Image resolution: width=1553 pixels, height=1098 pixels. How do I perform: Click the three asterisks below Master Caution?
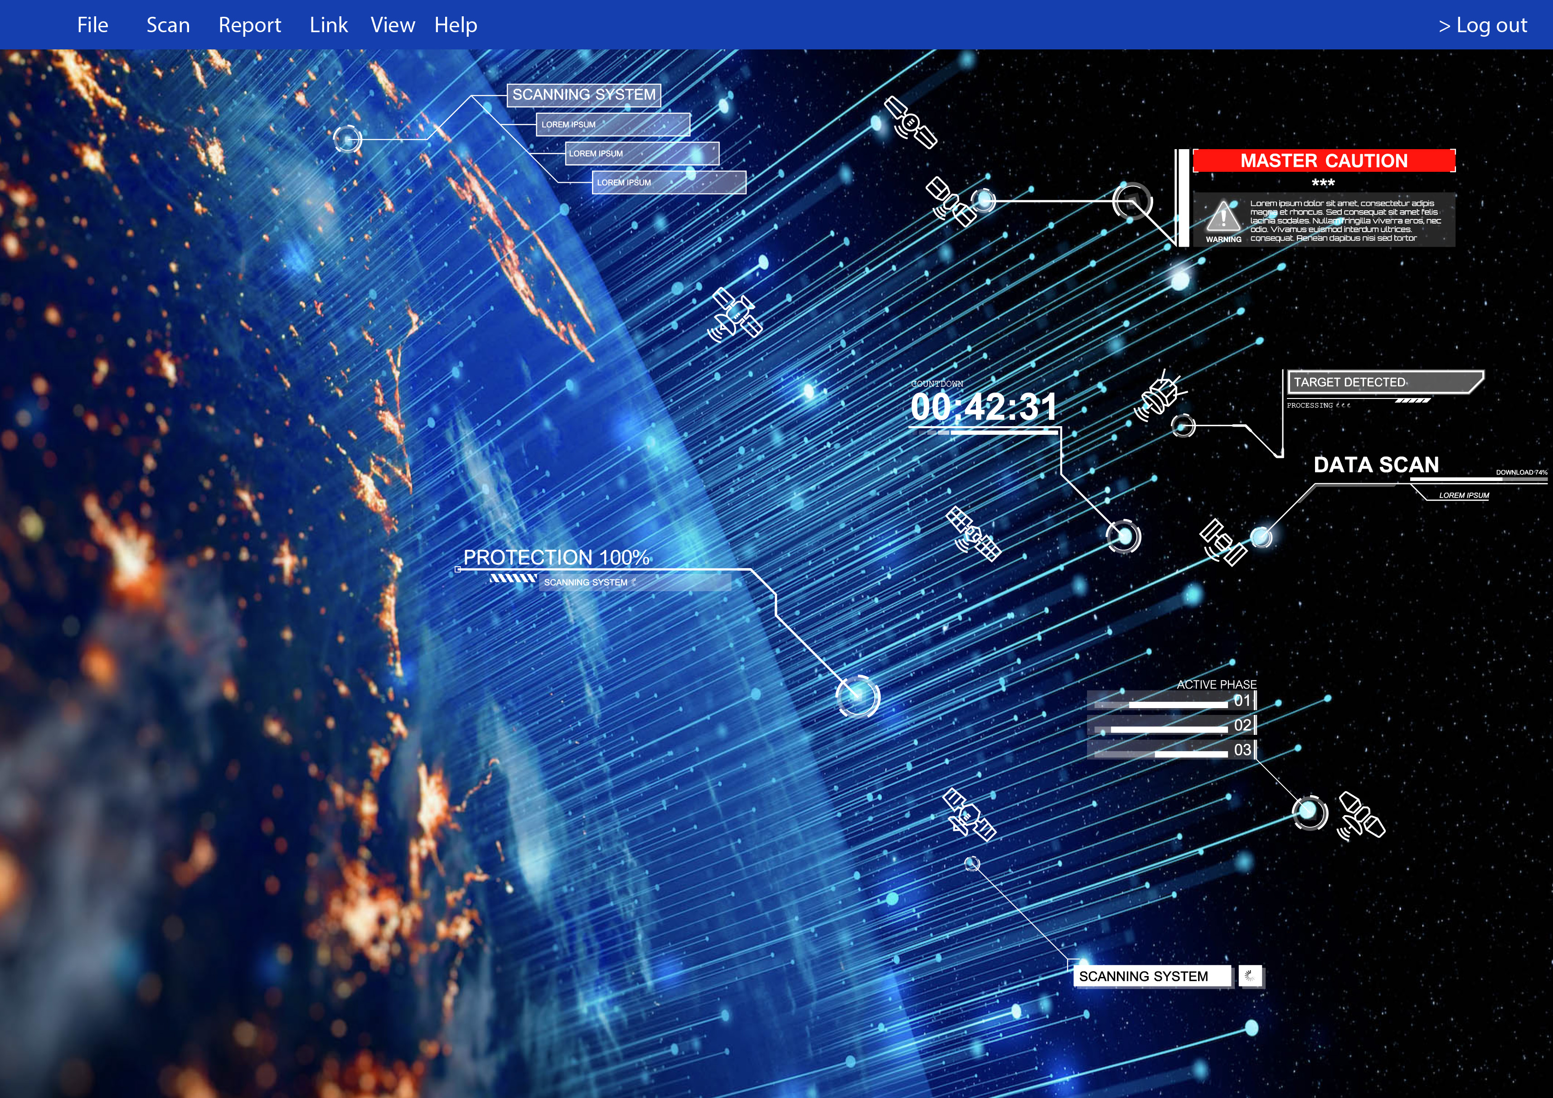click(1323, 183)
